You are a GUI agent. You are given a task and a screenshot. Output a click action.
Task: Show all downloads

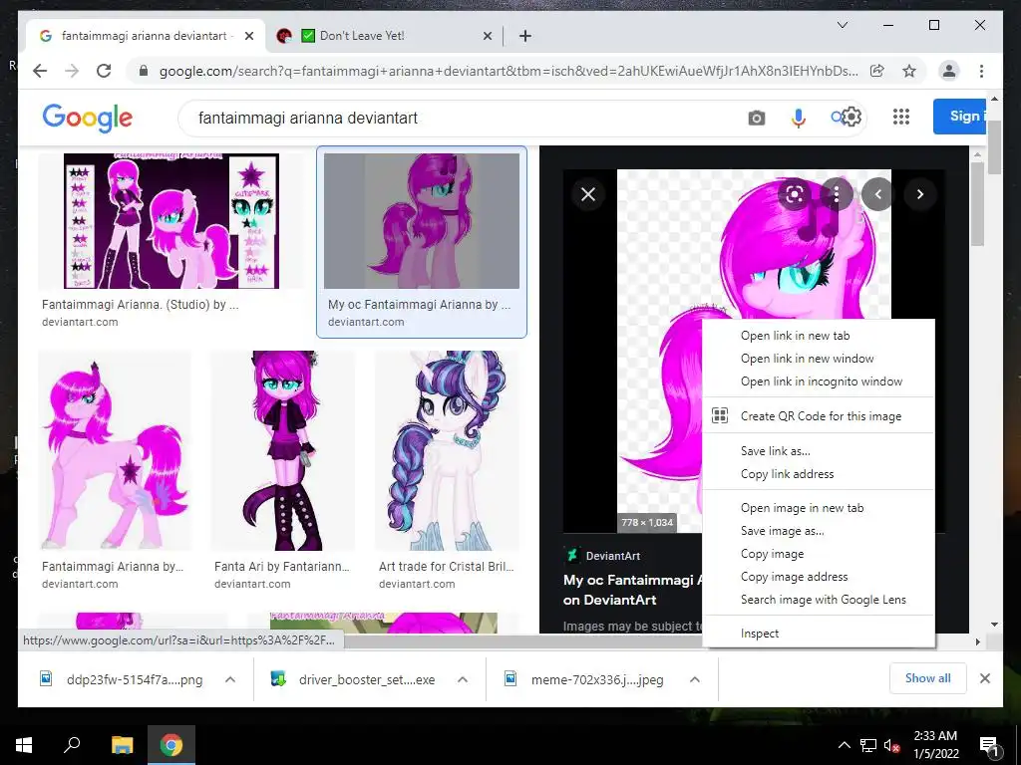coord(928,678)
